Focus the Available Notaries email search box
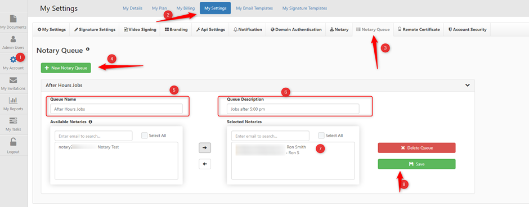Viewport: 529px width, 207px height. pos(93,136)
